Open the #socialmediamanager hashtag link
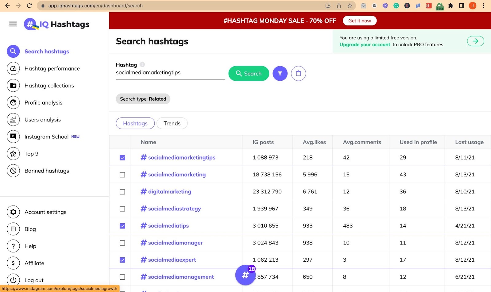The image size is (491, 292). pyautogui.click(x=172, y=243)
